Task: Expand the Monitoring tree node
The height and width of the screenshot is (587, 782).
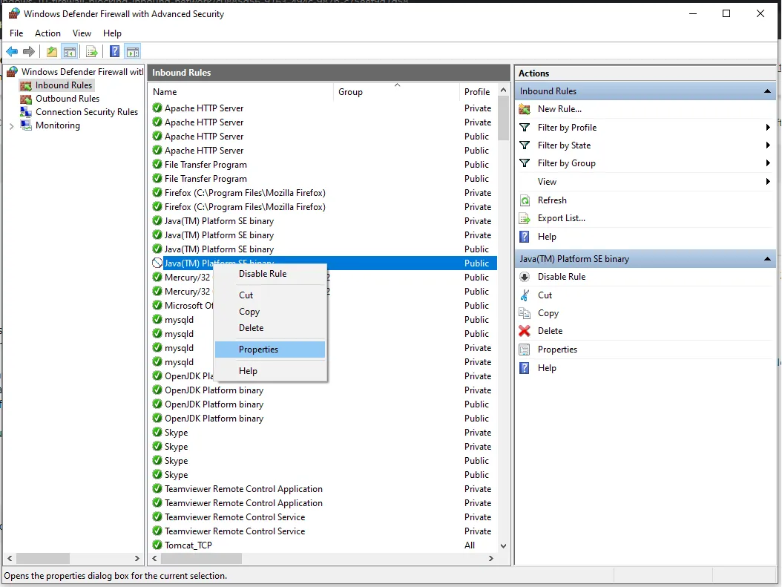Action: coord(11,125)
